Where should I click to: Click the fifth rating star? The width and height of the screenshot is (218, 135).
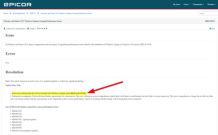(46, 28)
